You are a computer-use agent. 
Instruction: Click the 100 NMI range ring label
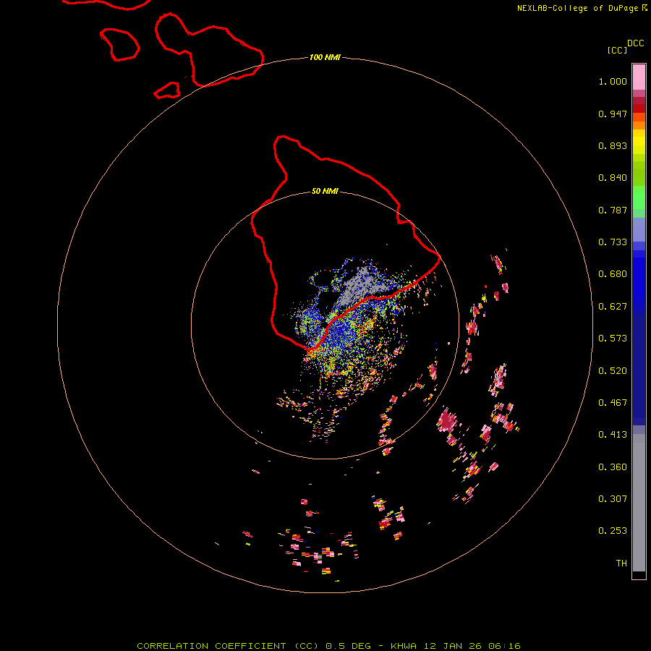[x=325, y=57]
